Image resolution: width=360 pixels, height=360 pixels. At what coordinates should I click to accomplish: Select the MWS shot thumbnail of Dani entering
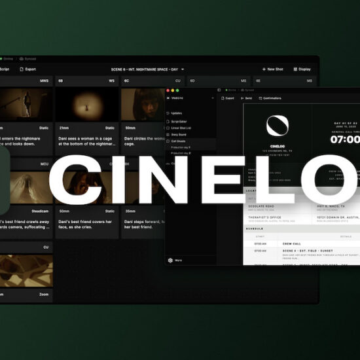(x=26, y=105)
